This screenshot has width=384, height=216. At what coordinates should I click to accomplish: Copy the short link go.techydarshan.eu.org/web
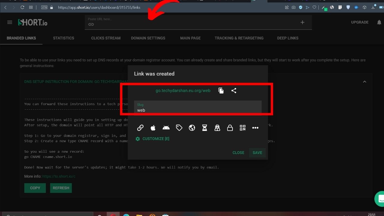221,91
